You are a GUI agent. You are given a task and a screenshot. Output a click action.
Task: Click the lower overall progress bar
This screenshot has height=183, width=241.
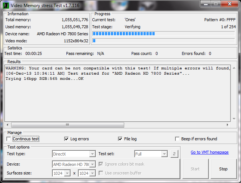click(164, 40)
